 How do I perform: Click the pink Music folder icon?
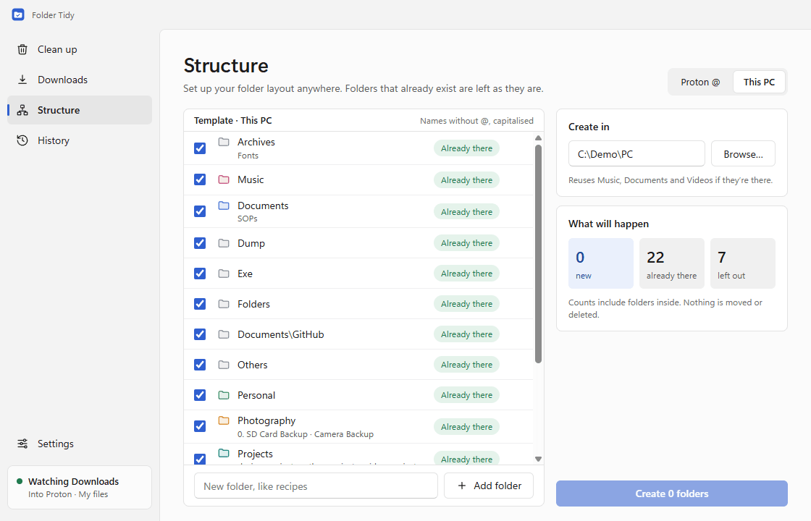pos(224,179)
